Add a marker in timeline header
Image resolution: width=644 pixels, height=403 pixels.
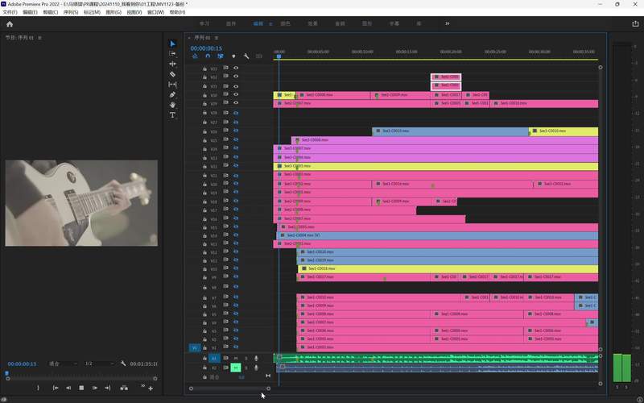(x=233, y=56)
